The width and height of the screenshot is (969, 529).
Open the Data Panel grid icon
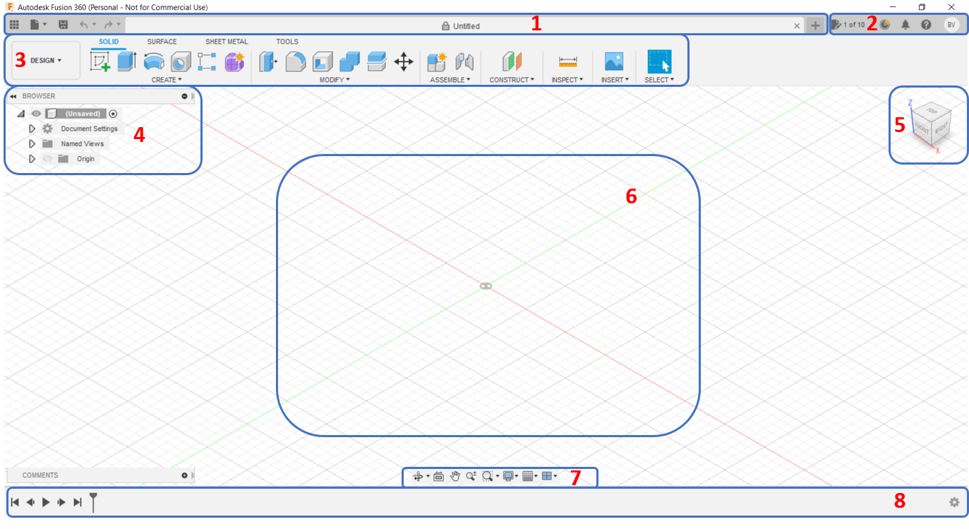(x=14, y=25)
